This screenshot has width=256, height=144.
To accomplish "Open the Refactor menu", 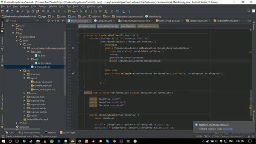I will [x=53, y=6].
